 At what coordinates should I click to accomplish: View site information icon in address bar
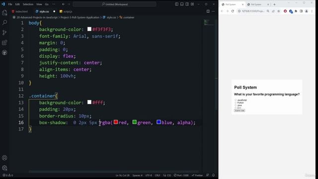[239, 11]
